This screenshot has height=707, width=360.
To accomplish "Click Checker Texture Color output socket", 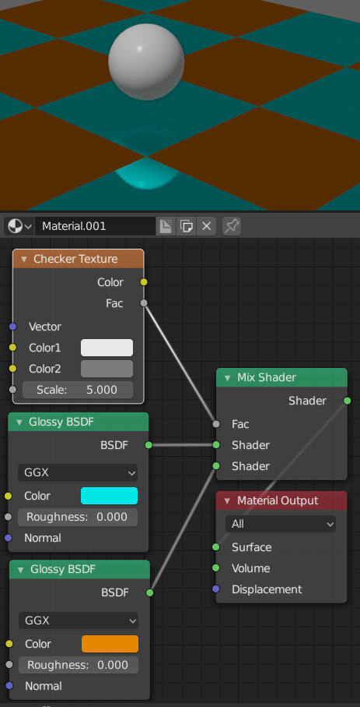I will tap(144, 282).
